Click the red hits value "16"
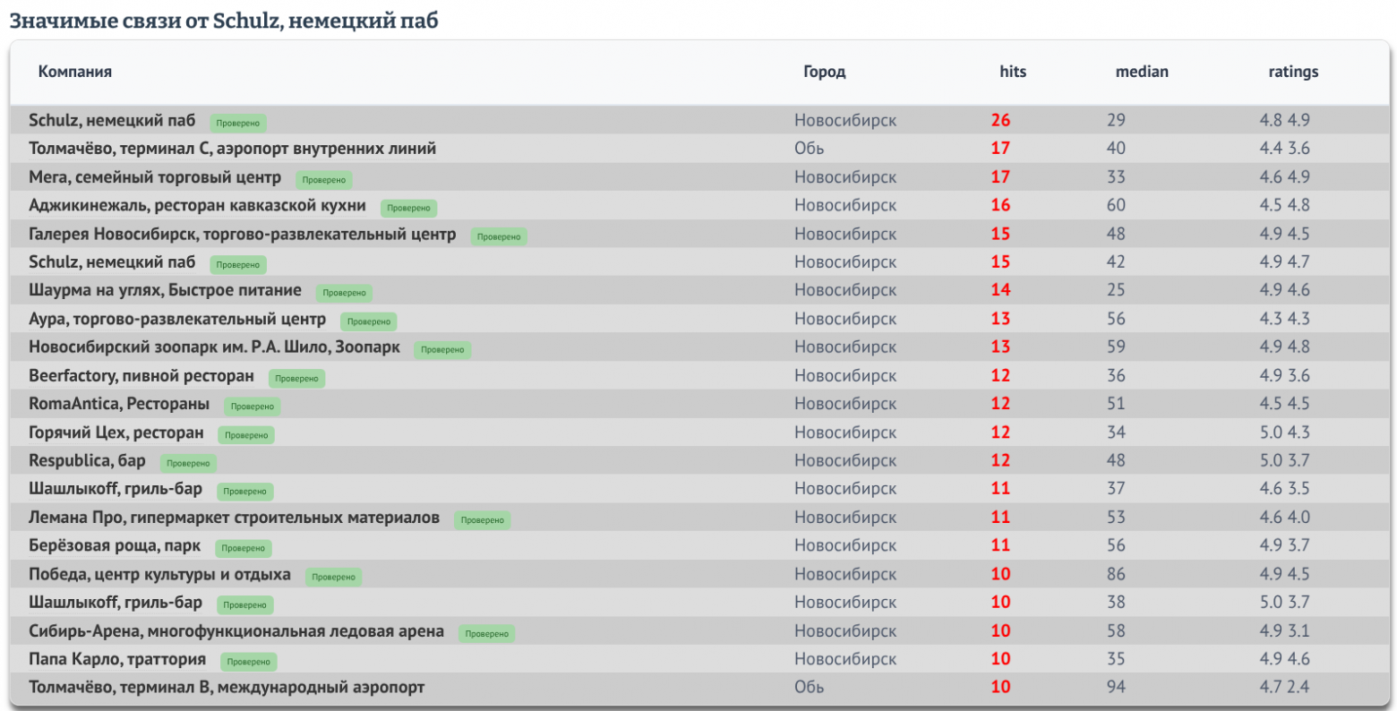The height and width of the screenshot is (711, 1397). point(1000,205)
